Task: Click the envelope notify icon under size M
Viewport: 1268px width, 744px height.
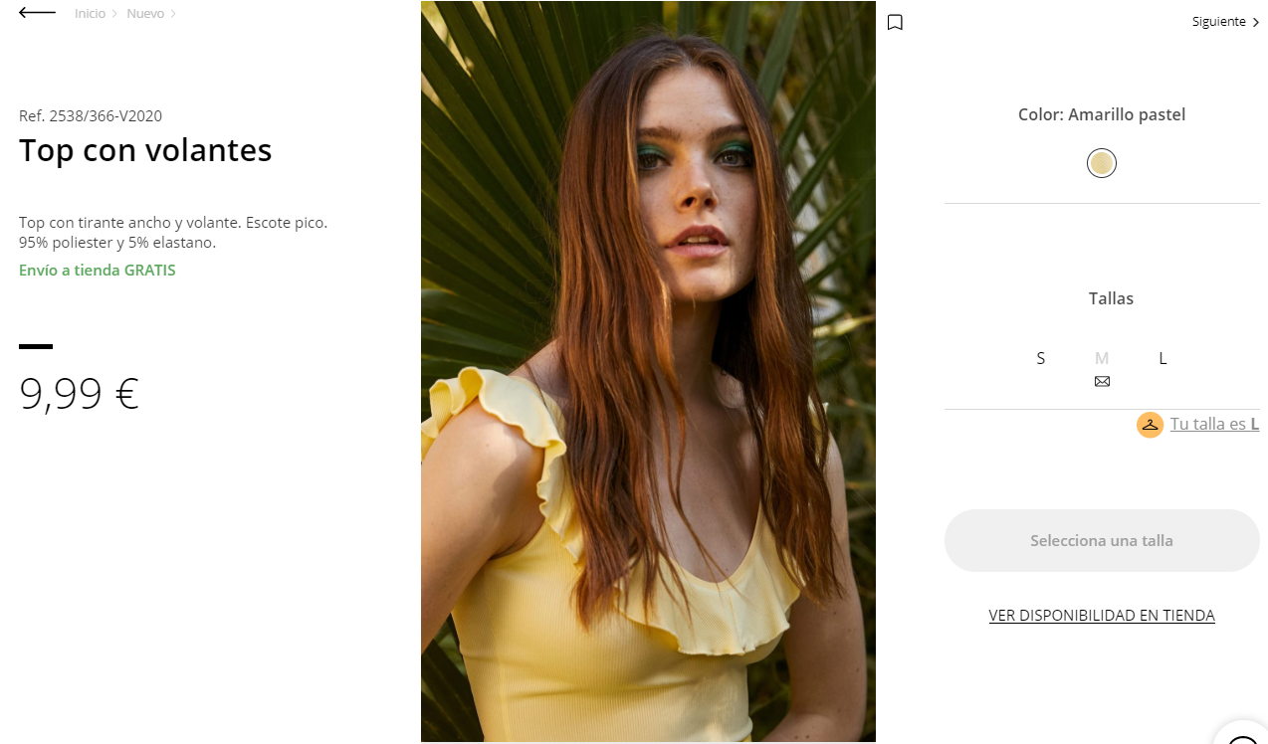Action: click(x=1102, y=381)
